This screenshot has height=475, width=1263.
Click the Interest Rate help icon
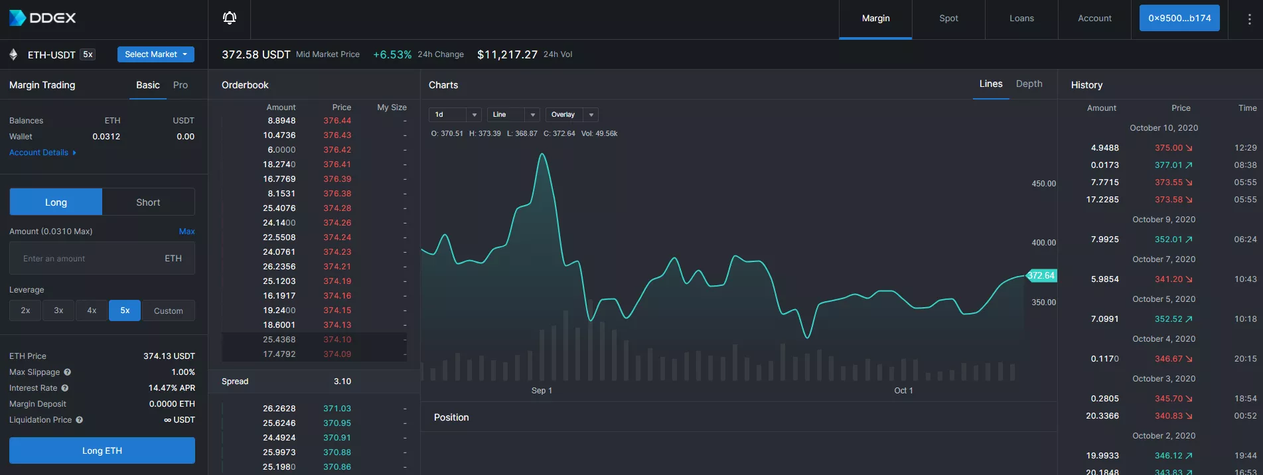(64, 388)
